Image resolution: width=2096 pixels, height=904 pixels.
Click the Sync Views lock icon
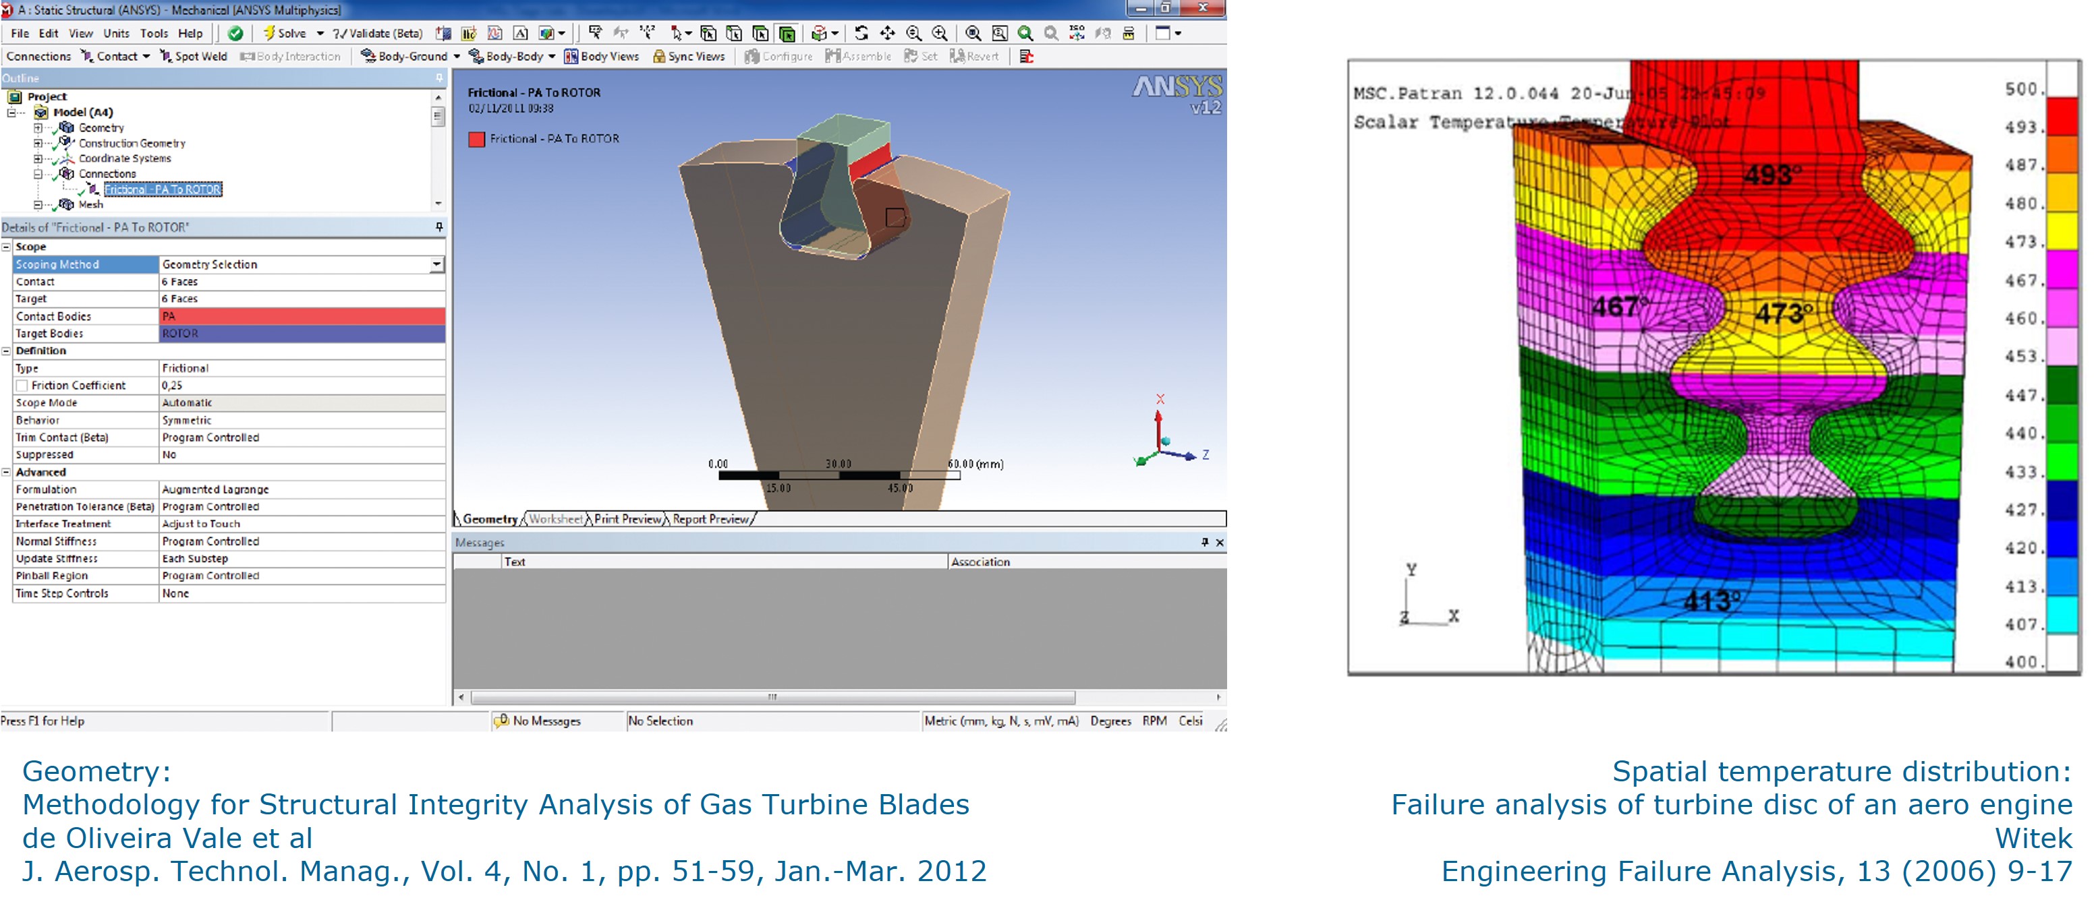point(659,56)
